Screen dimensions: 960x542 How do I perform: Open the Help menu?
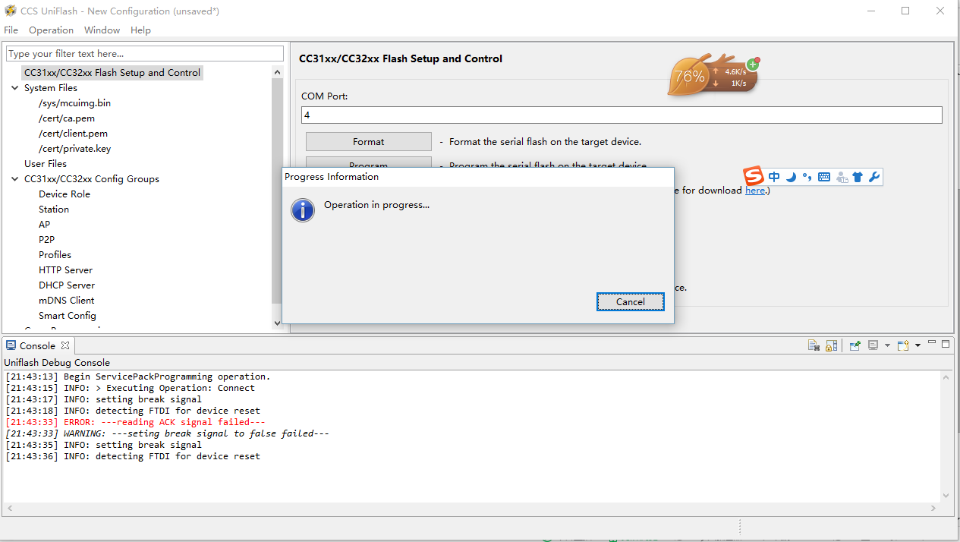point(140,30)
